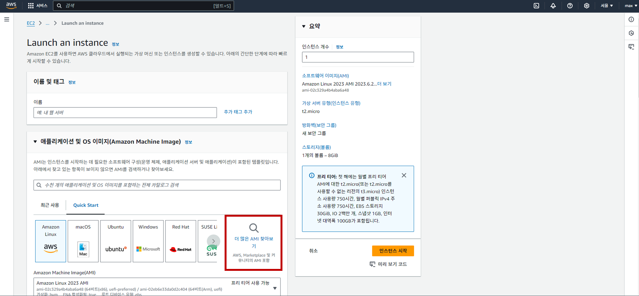Click the magnifier icon for browsing more AMIs
The height and width of the screenshot is (296, 639).
(254, 228)
